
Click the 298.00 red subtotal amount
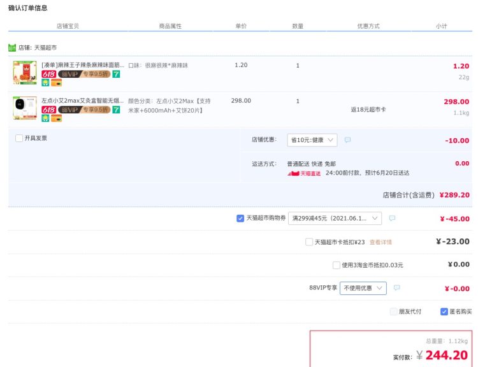click(x=456, y=102)
